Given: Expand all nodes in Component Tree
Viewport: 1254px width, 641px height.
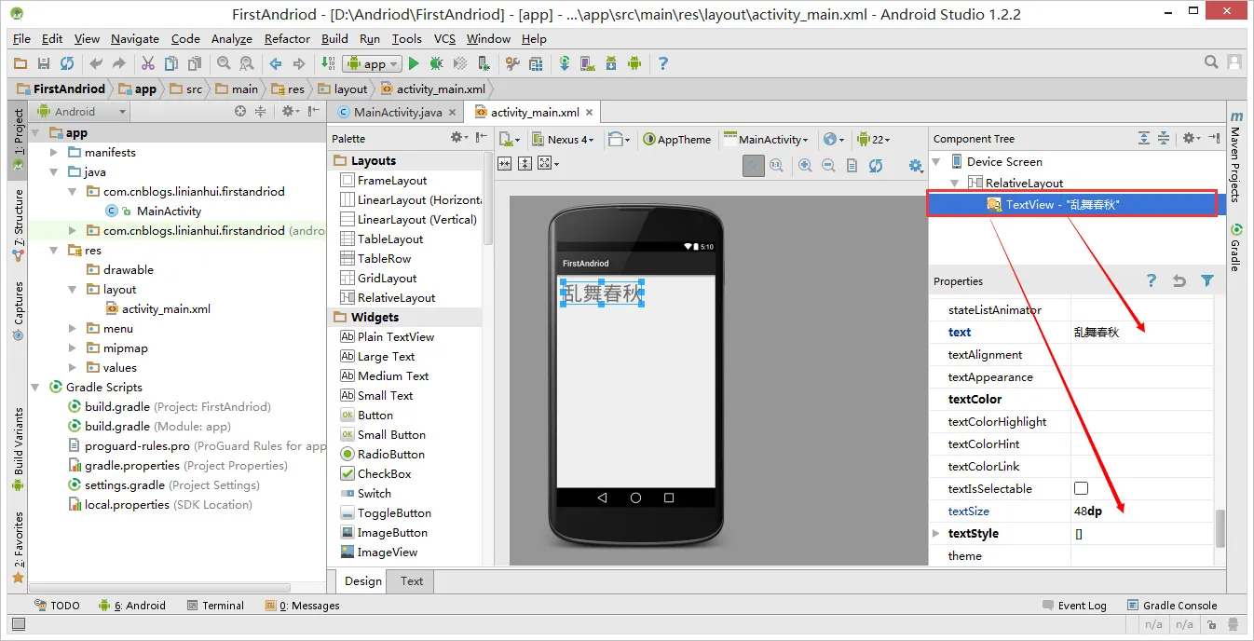Looking at the screenshot, I should pyautogui.click(x=1144, y=138).
